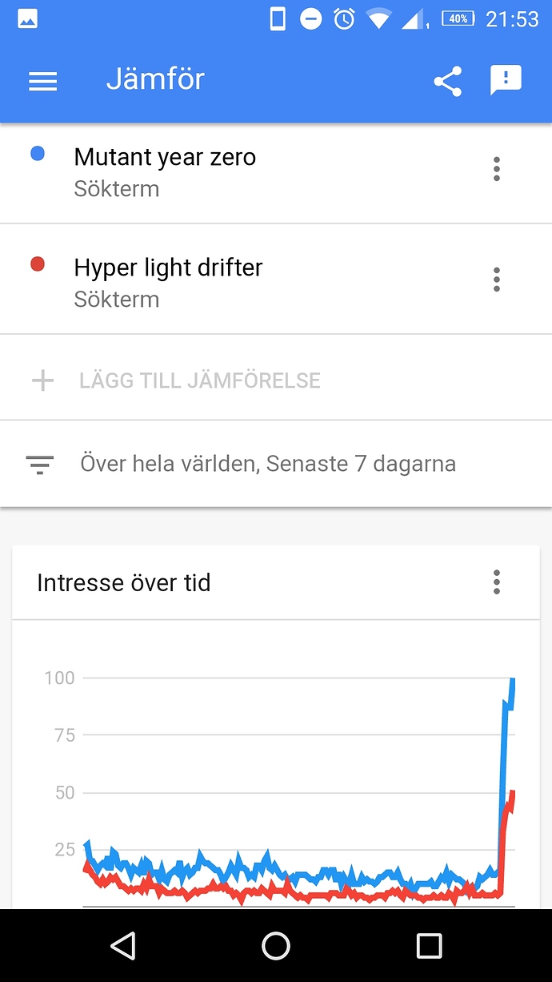
Task: Open the send feedback icon
Action: point(506,80)
